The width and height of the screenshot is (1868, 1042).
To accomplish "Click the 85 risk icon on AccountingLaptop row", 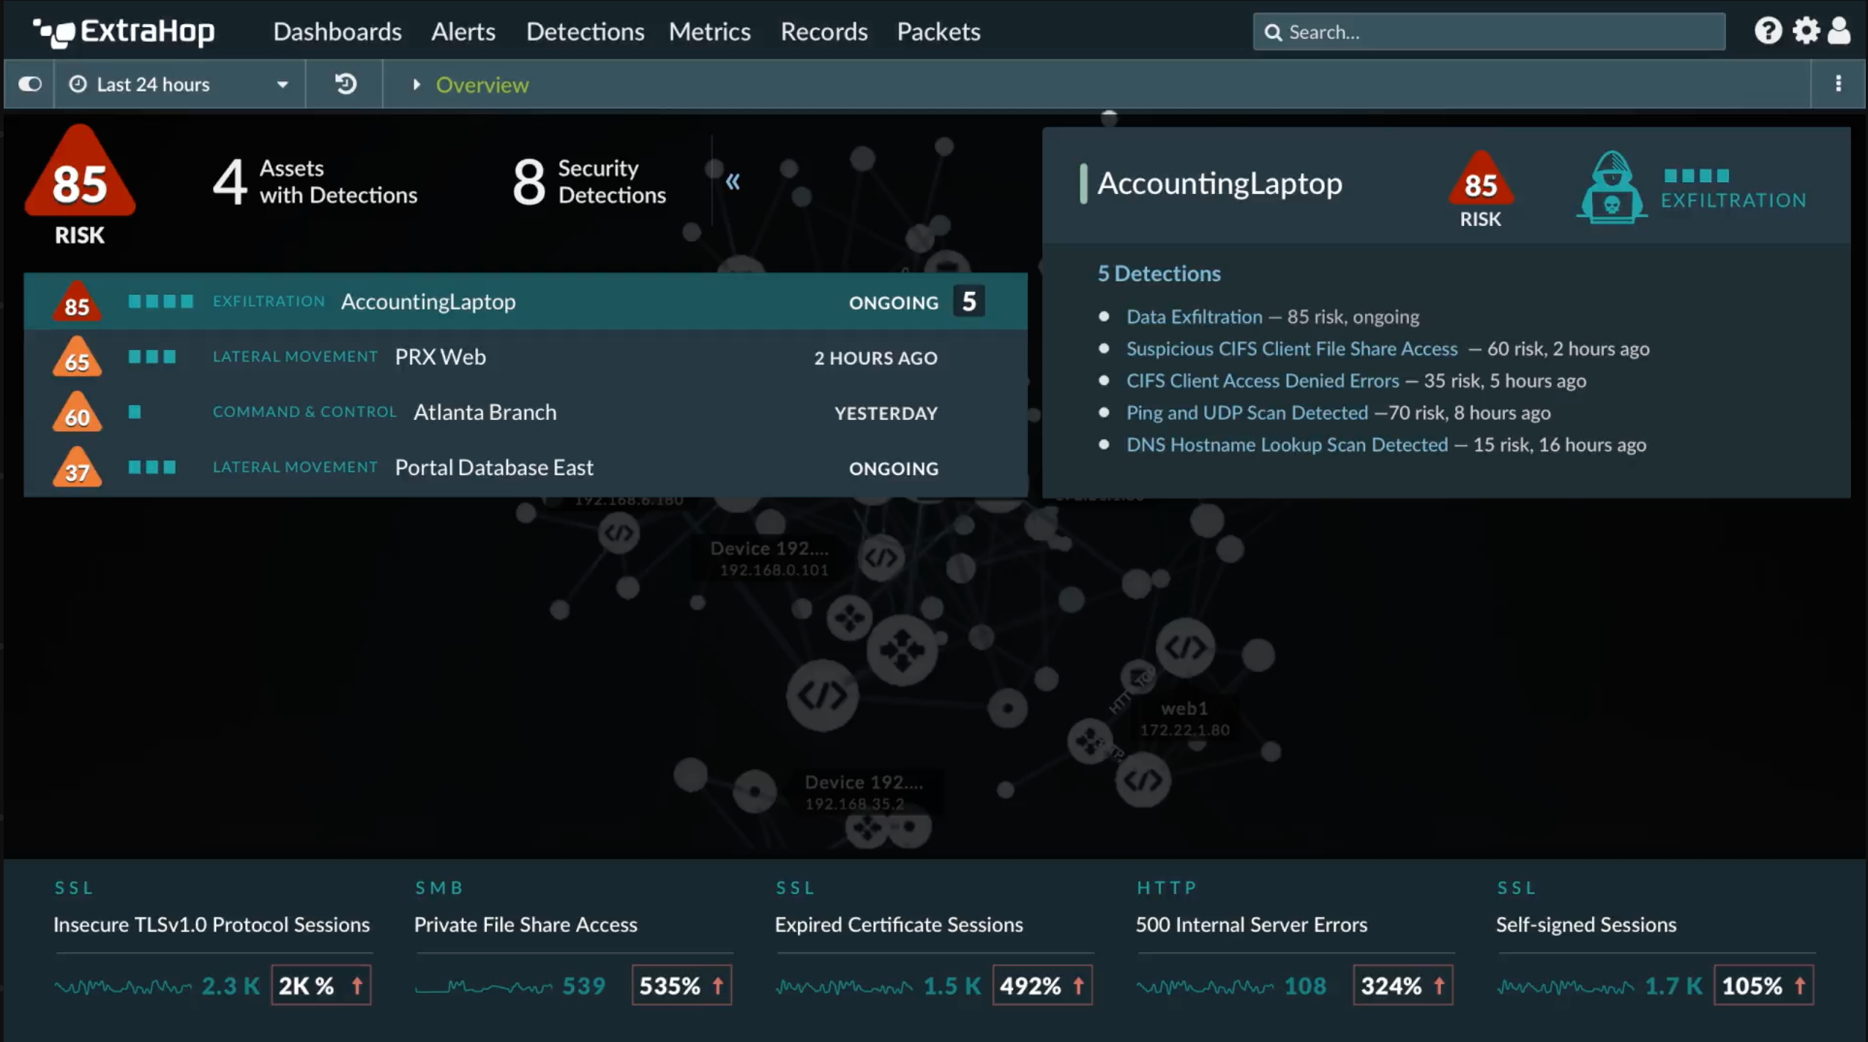I will (77, 302).
